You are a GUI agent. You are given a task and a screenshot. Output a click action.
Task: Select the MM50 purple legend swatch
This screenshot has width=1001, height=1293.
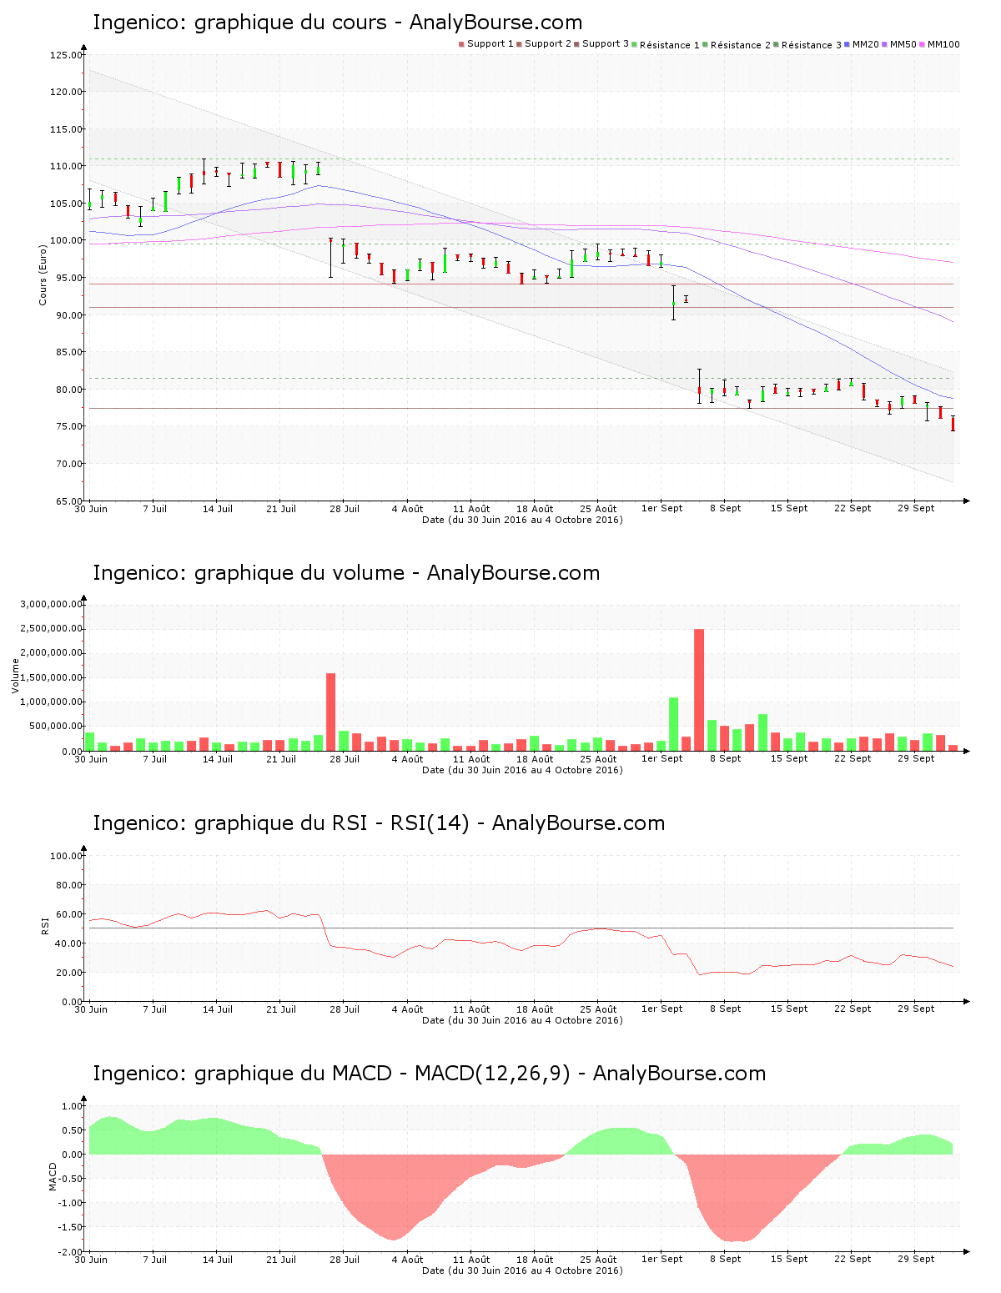click(x=885, y=44)
